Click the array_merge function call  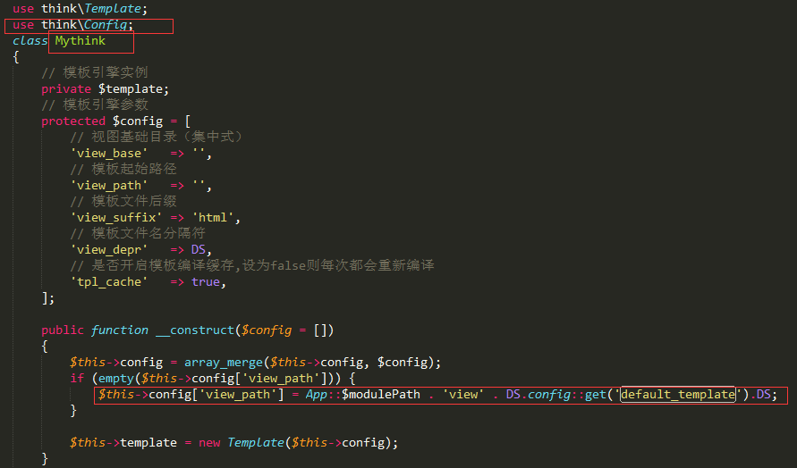[x=224, y=362]
